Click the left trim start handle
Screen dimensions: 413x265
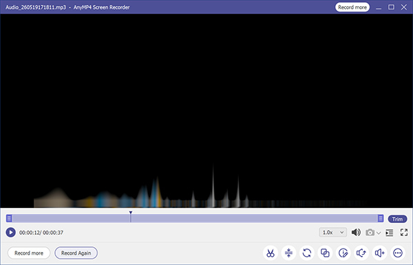coord(9,218)
